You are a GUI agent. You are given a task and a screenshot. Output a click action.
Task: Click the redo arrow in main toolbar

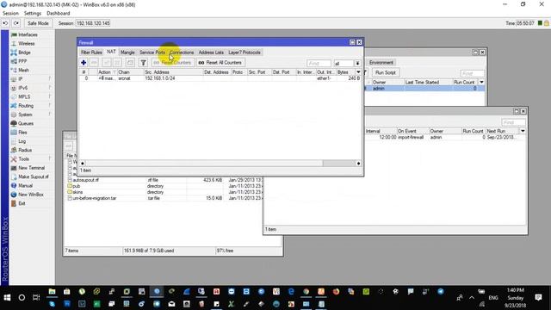[16, 23]
